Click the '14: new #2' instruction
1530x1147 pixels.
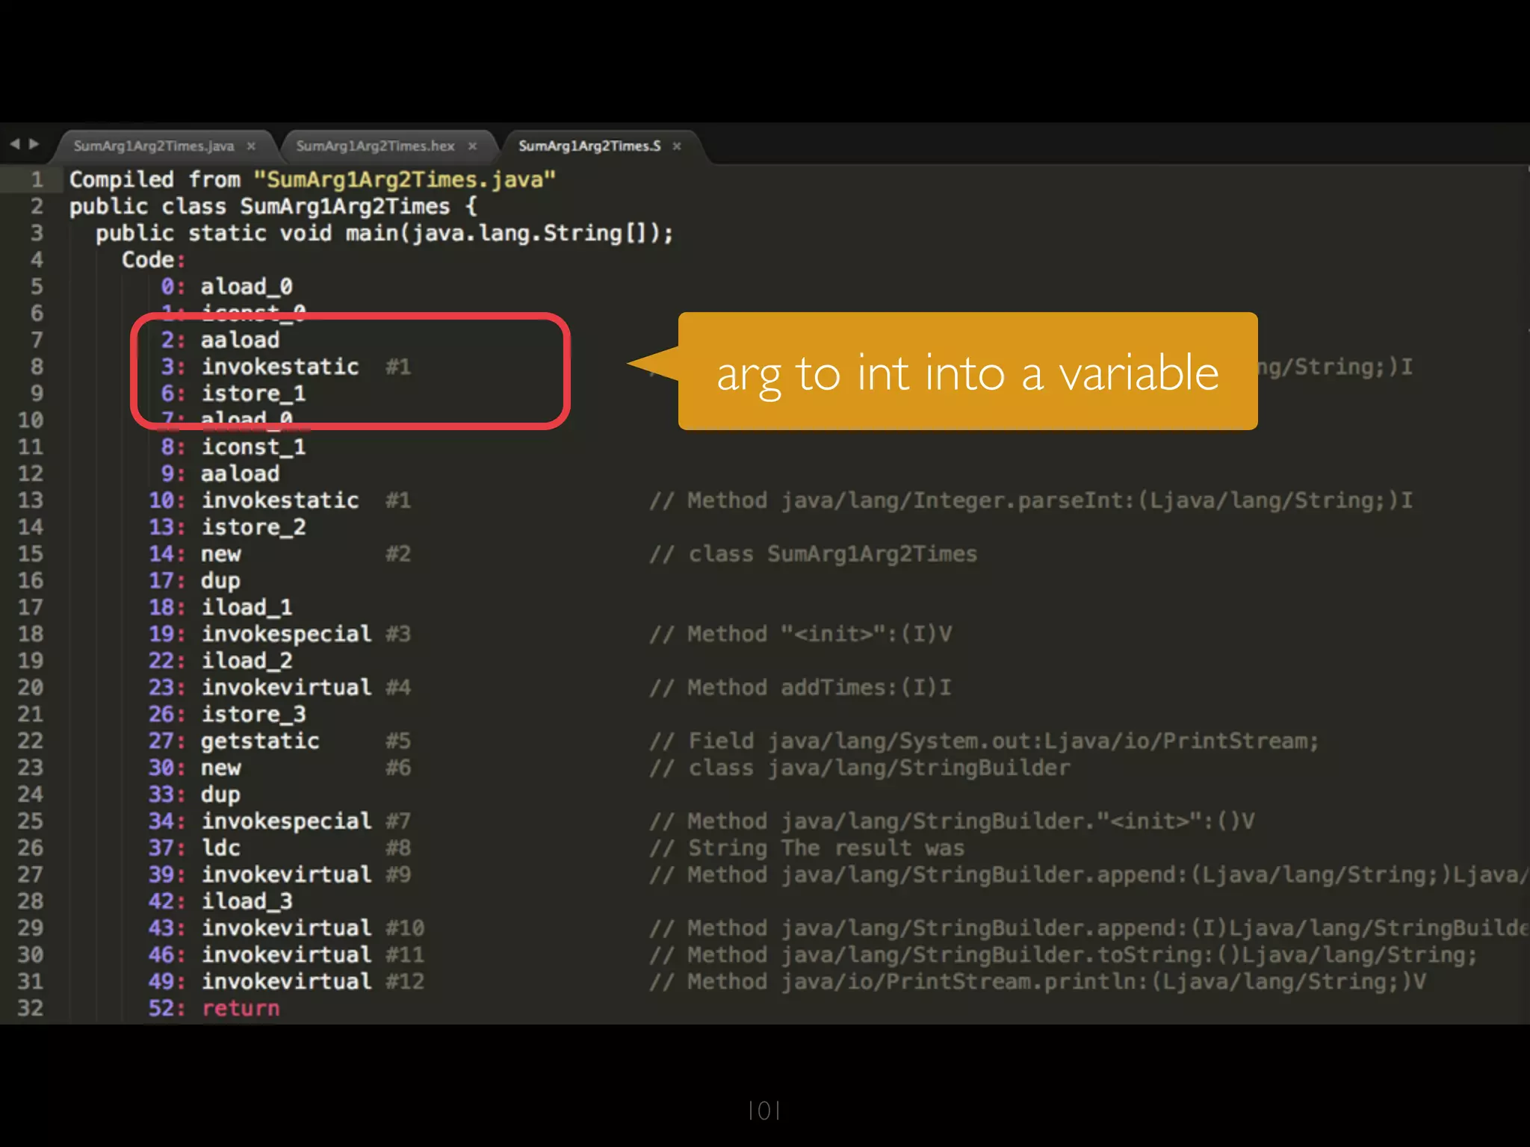(280, 554)
